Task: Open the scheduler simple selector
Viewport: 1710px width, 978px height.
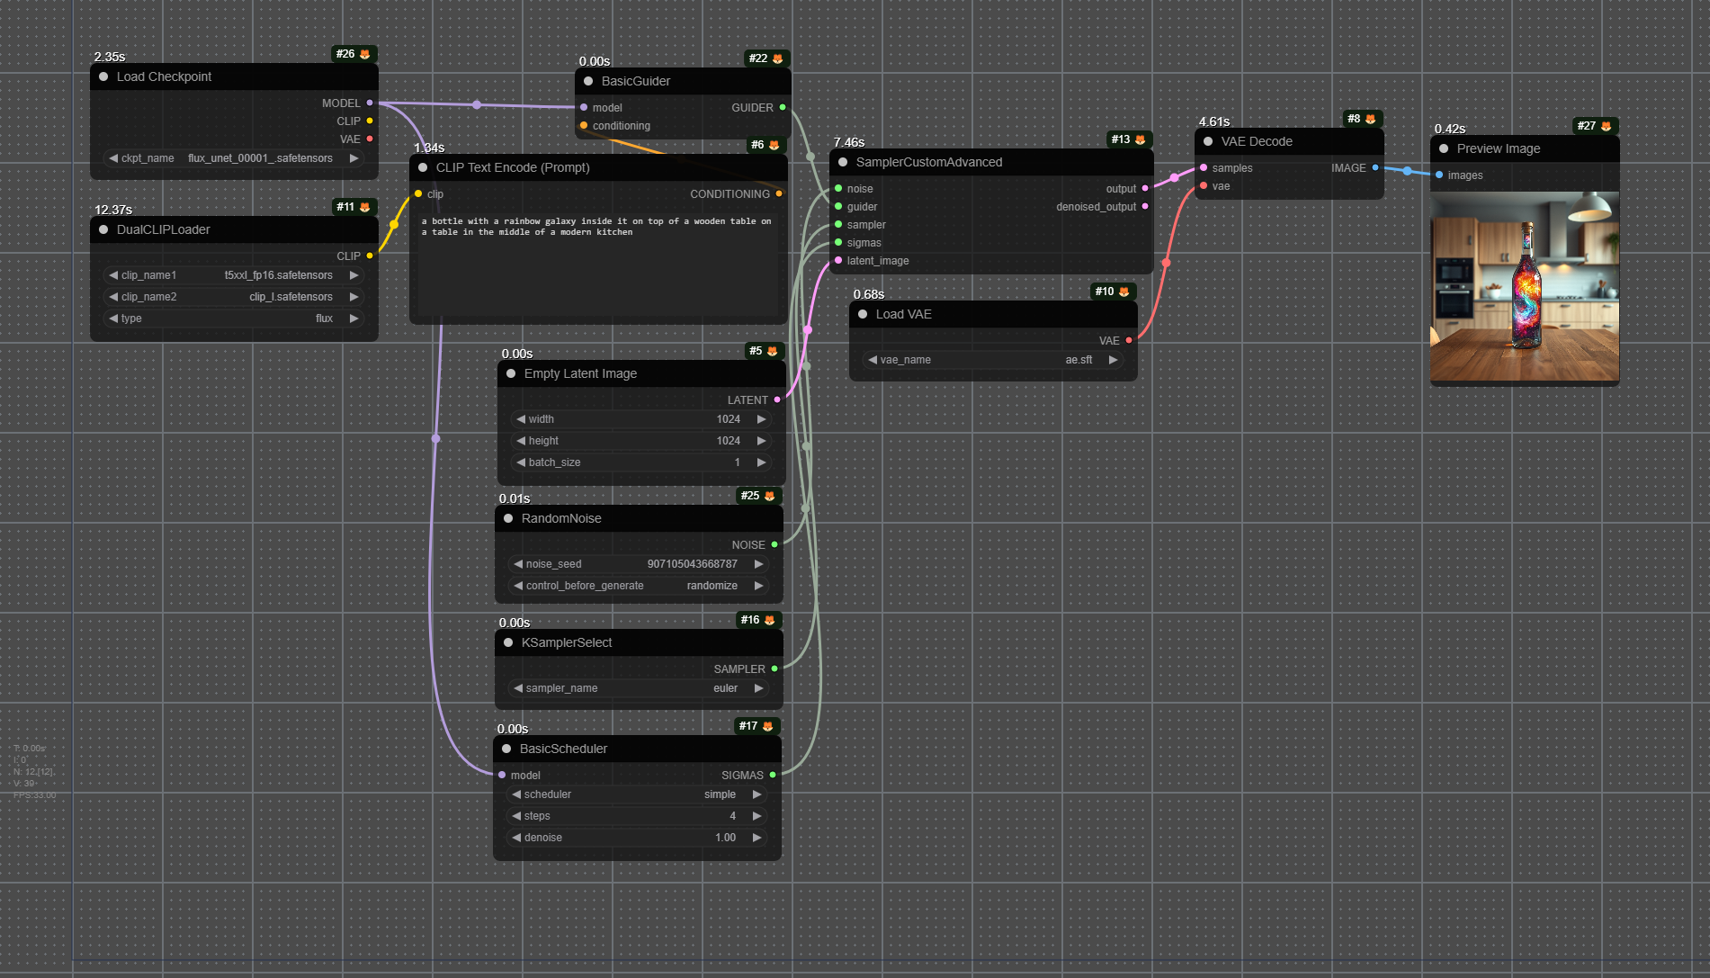Action: (x=637, y=794)
